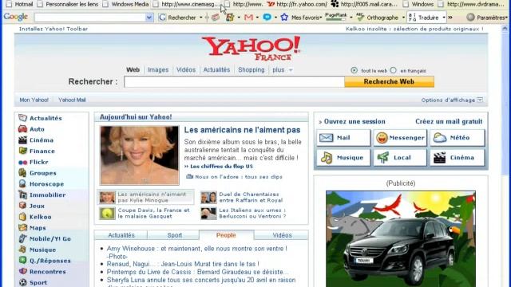The image size is (511, 287).
Task: Open the Actualités news tab
Action: pos(121,235)
